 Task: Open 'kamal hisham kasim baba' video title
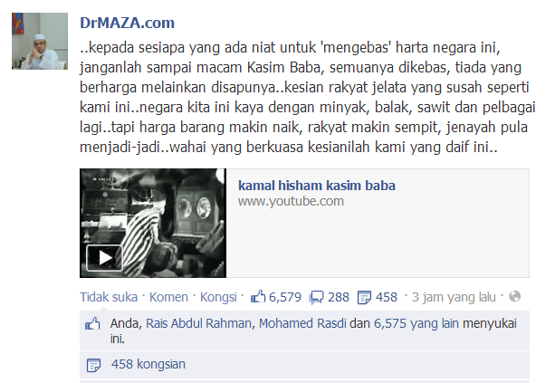tap(317, 186)
